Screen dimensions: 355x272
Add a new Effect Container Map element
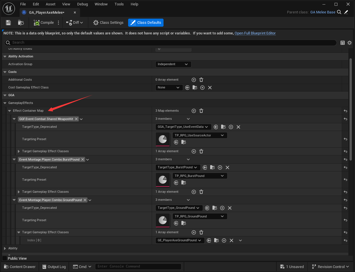pos(194,111)
